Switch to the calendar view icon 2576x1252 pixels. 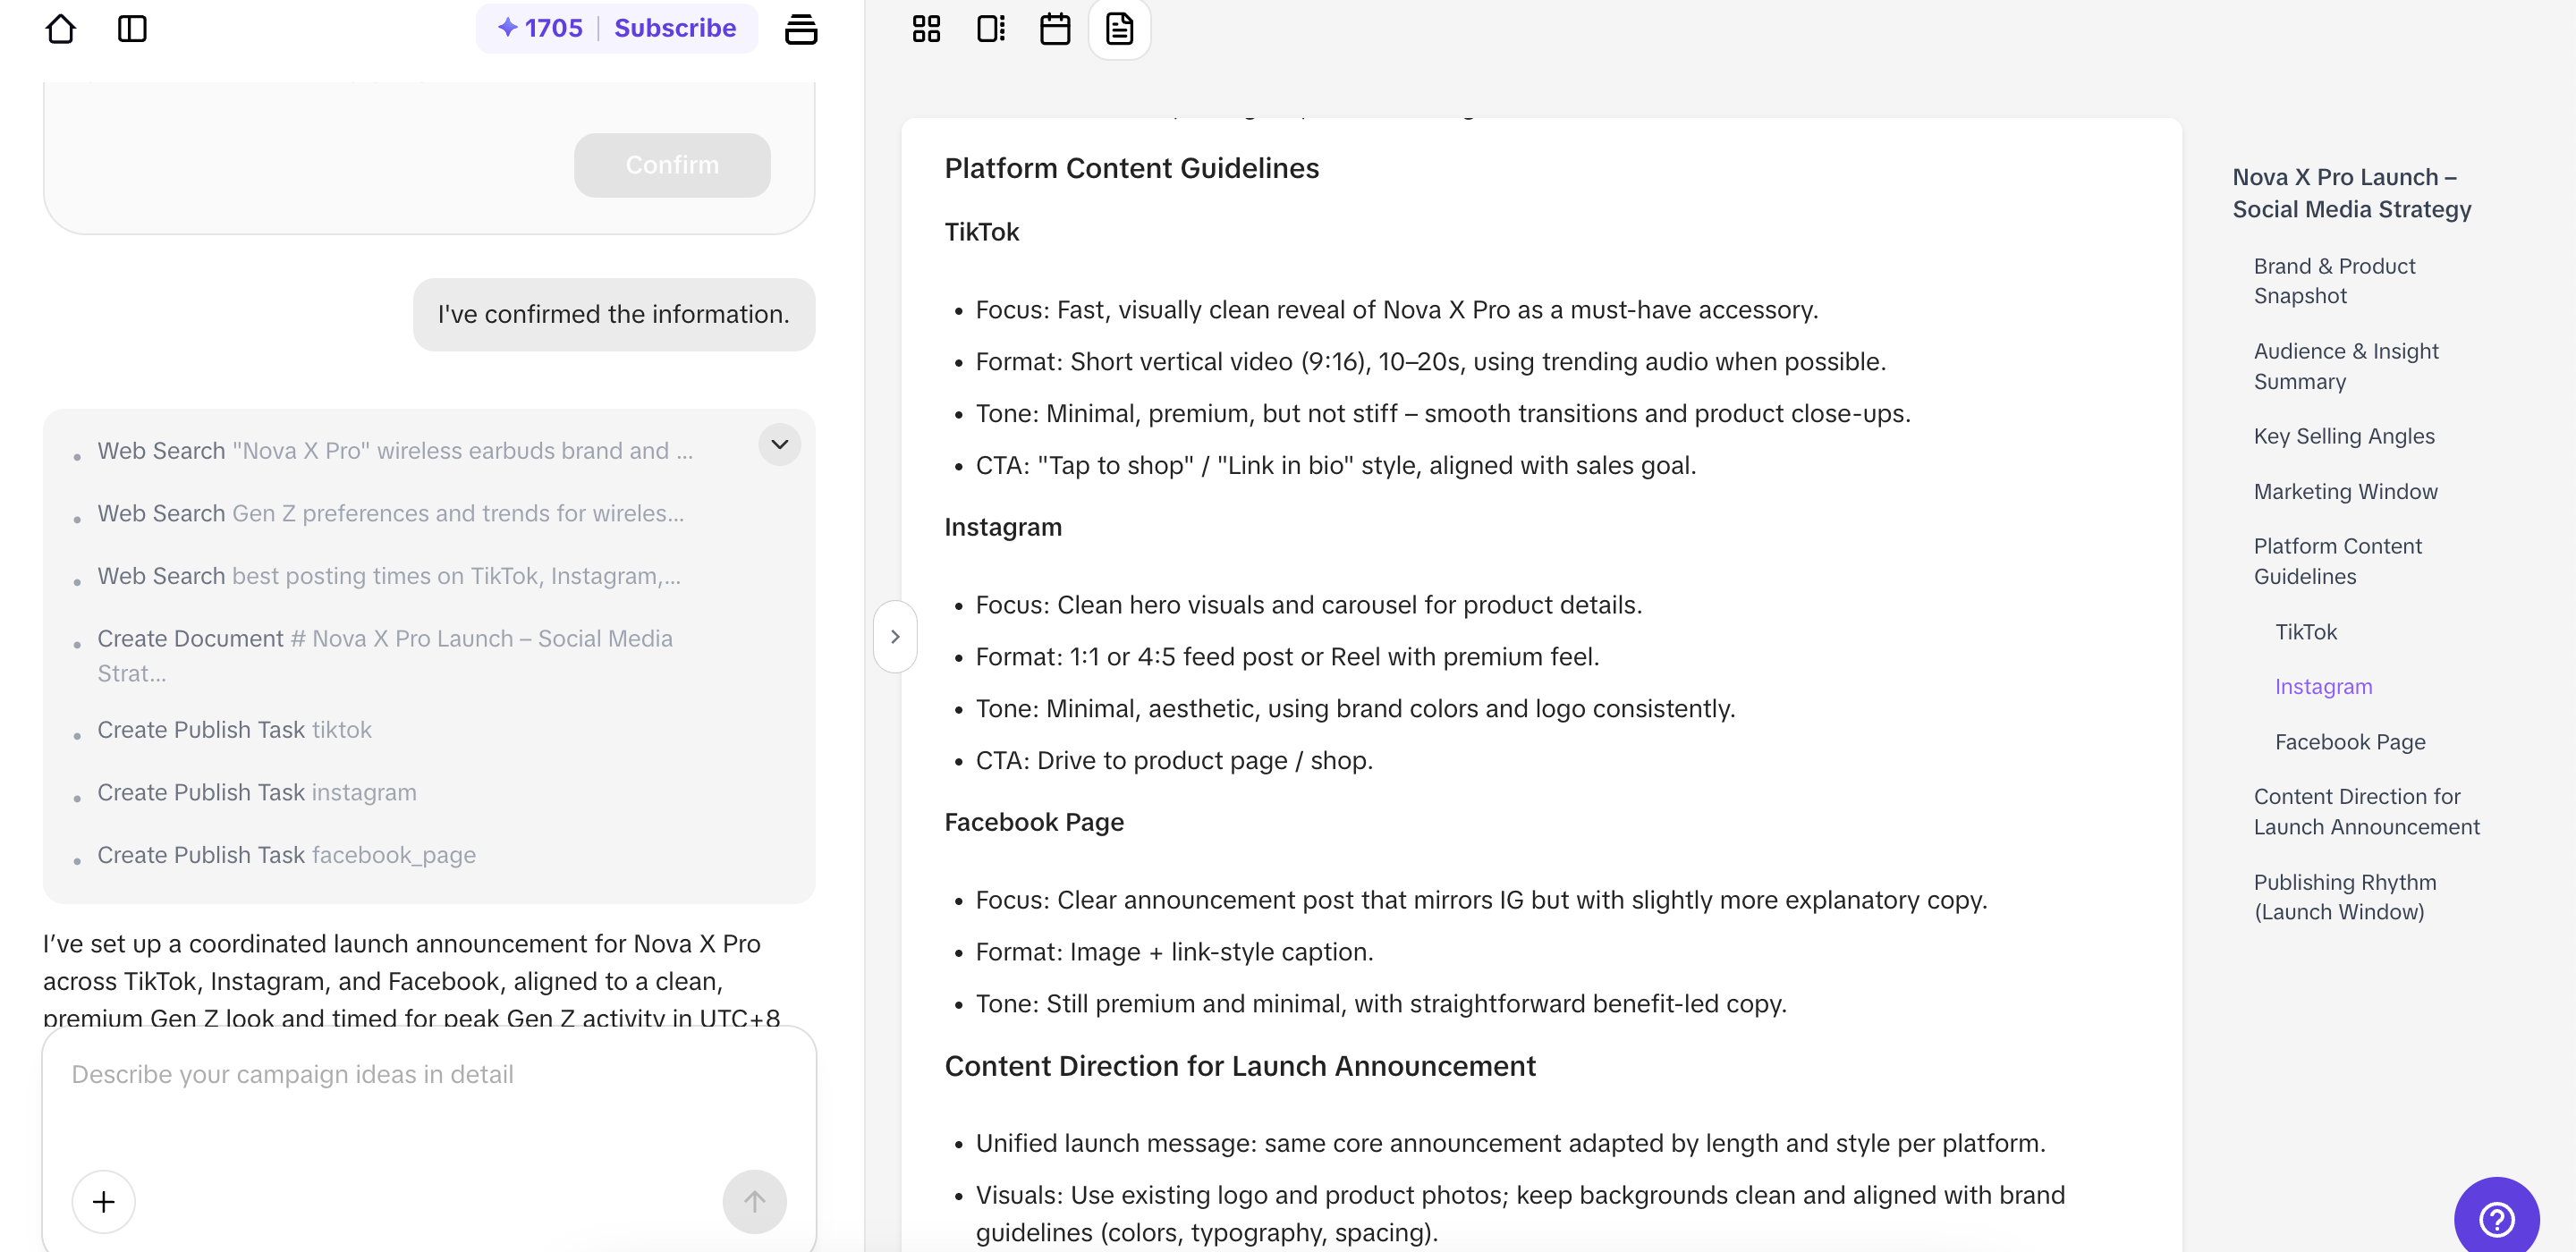(1055, 29)
